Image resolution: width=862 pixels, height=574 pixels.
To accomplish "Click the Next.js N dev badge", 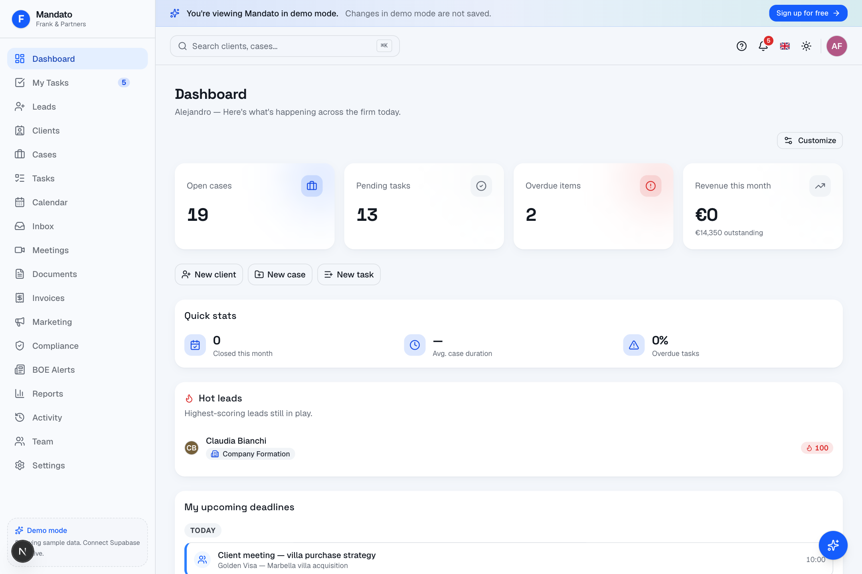I will pos(22,551).
